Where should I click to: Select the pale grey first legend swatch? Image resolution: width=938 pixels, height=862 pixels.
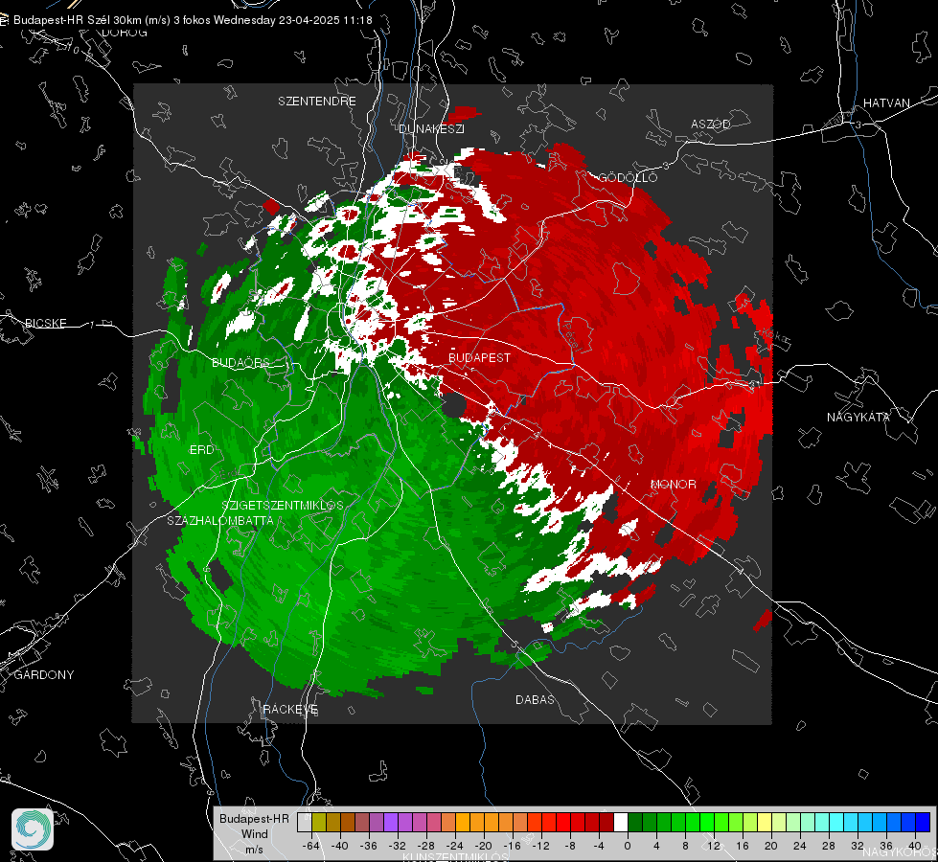tap(305, 822)
